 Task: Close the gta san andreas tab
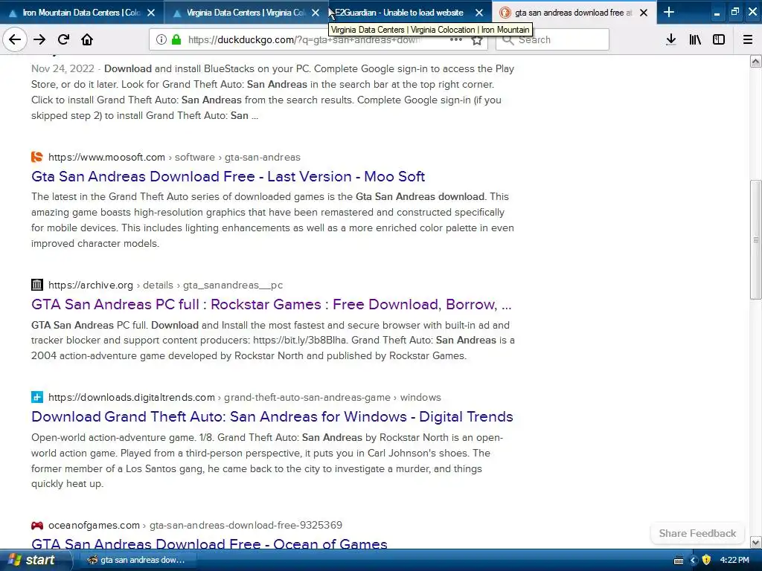644,13
